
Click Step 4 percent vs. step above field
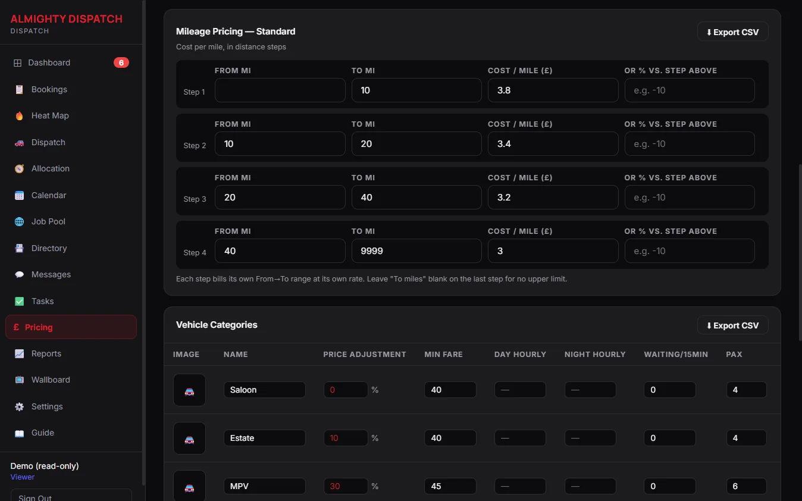(690, 251)
